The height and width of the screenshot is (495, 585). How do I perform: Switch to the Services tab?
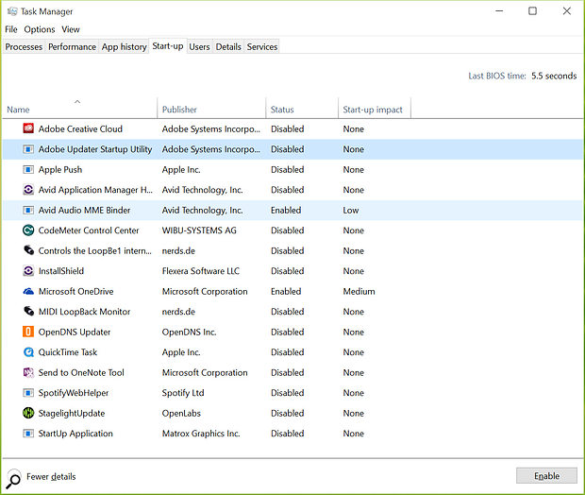(262, 46)
